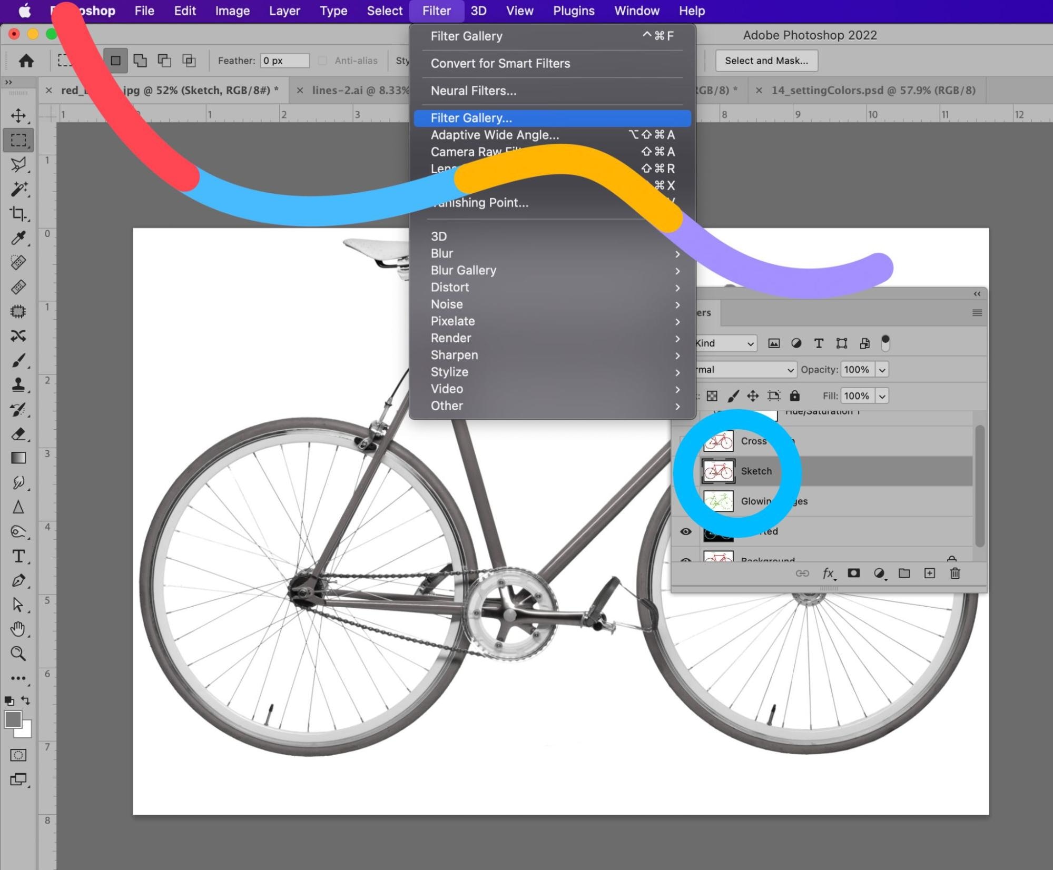
Task: Switch to the 14_settingColors.psd tab
Action: coord(872,91)
